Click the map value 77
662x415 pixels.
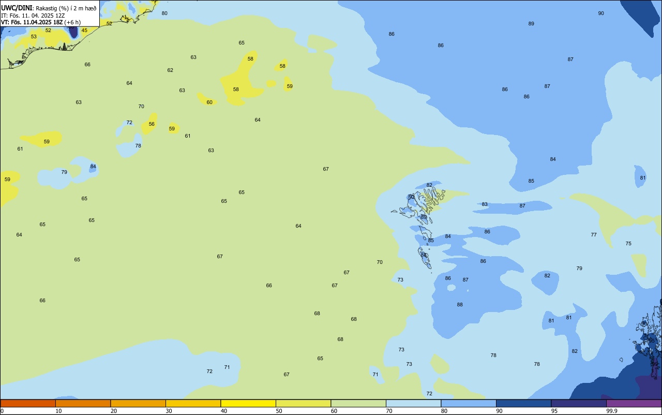point(594,235)
